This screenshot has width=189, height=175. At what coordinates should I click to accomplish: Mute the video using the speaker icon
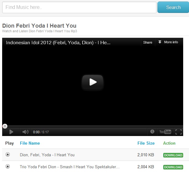coord(25,132)
